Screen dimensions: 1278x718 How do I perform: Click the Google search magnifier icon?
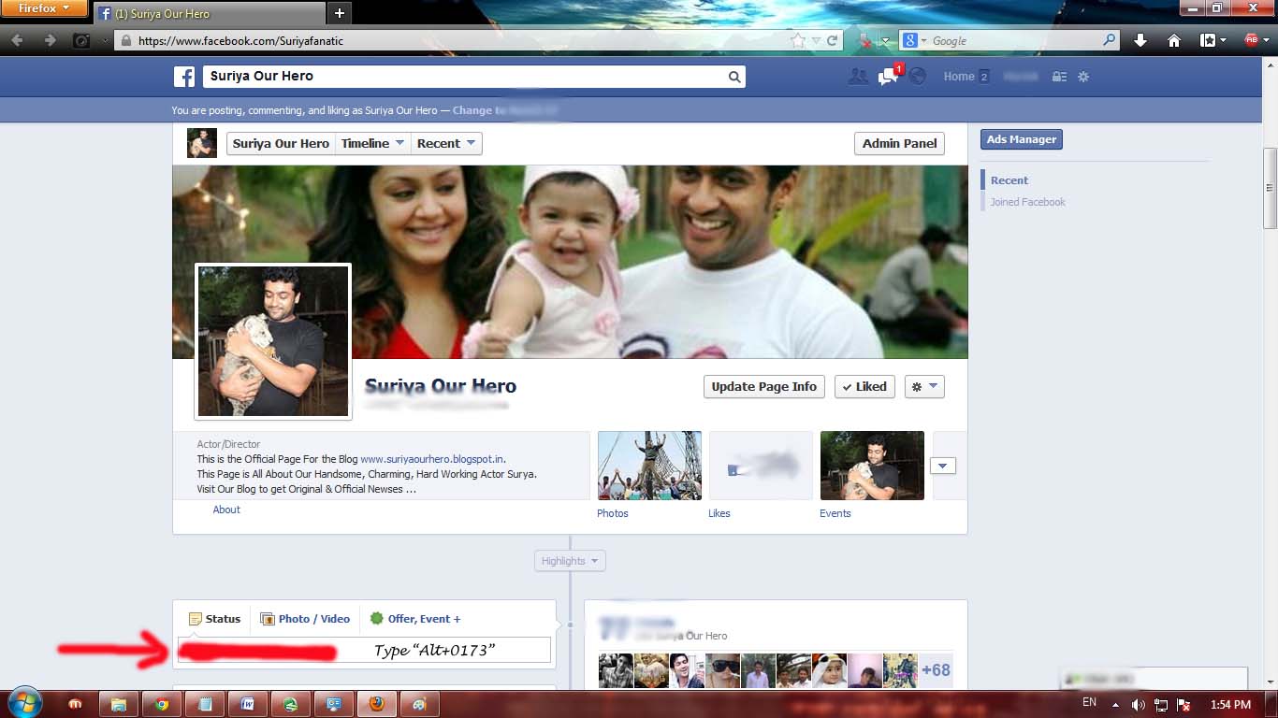pyautogui.click(x=1109, y=40)
